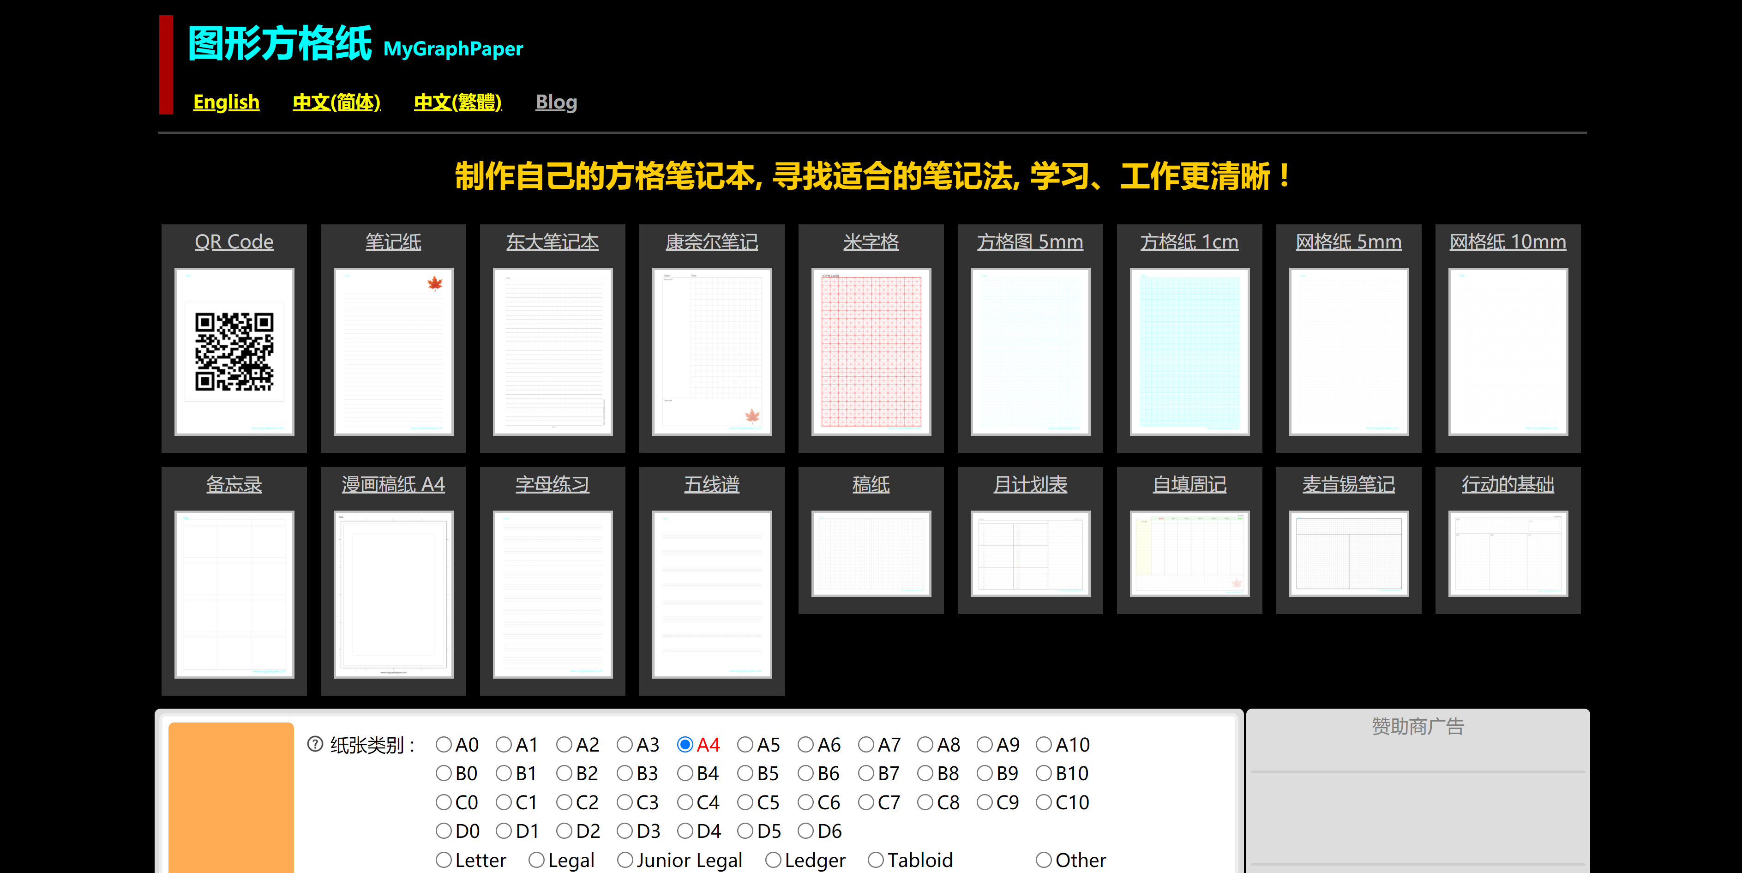Open the 康奈尔笔记 preview thumbnail
1742x873 pixels.
point(712,352)
